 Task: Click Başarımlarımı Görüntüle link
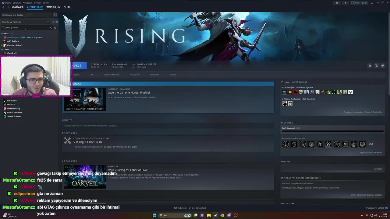point(370,153)
